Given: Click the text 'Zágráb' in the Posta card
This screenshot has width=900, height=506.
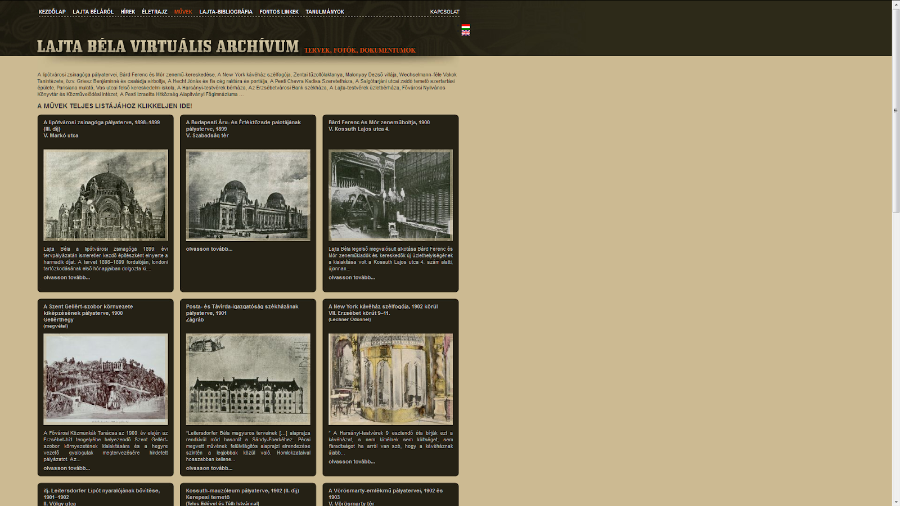Looking at the screenshot, I should pyautogui.click(x=195, y=319).
